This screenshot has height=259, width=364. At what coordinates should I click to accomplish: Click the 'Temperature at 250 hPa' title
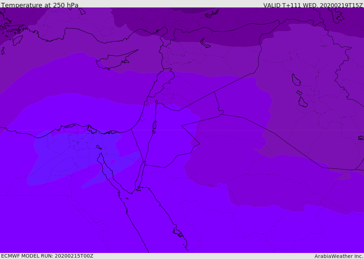tap(40, 5)
